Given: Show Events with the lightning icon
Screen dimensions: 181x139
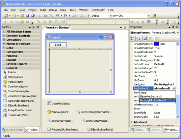Looking at the screenshot, I should tap(150, 39).
